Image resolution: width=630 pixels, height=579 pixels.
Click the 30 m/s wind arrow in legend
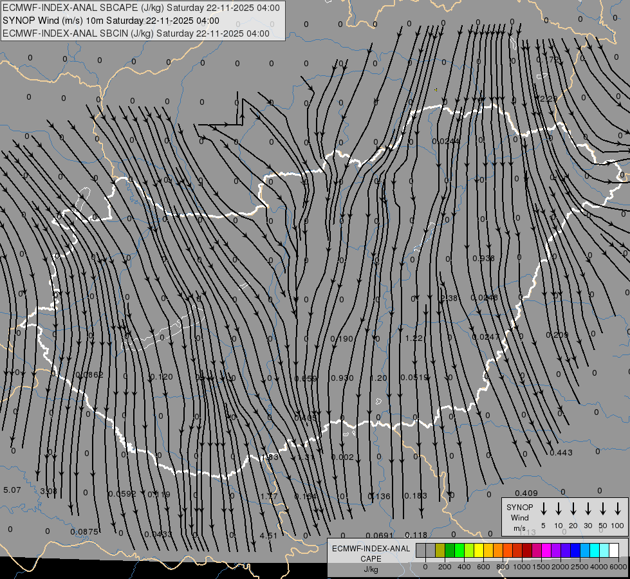tap(588, 509)
